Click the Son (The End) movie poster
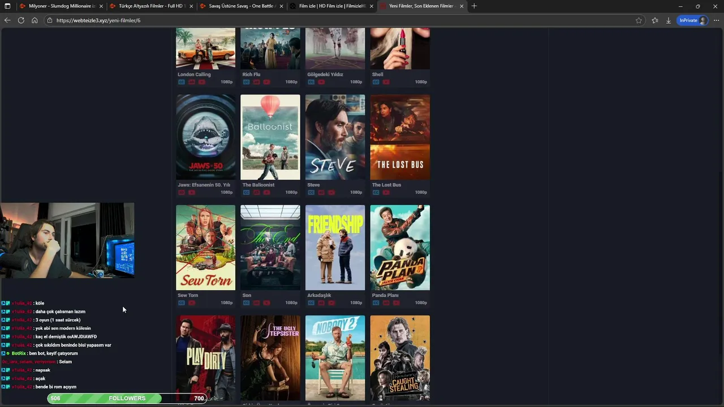 tap(270, 248)
